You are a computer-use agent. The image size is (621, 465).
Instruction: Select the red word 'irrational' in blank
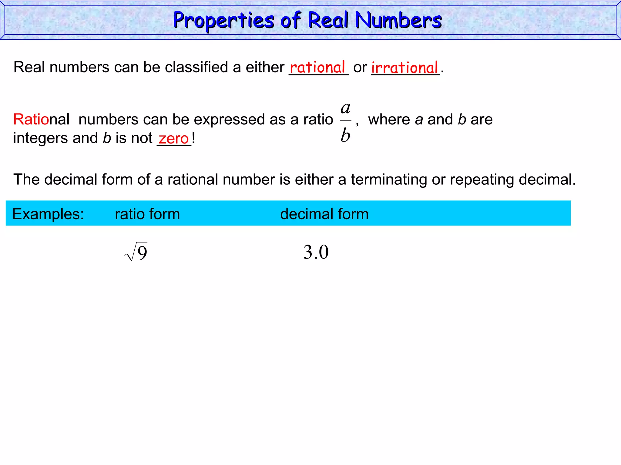[405, 68]
